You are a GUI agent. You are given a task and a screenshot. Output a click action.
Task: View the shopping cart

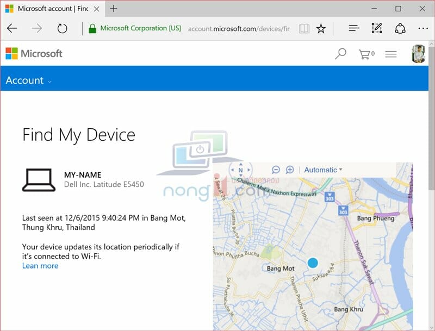[365, 53]
